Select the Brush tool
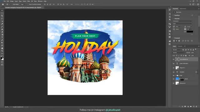The image size is (200, 112). click(x=2, y=26)
